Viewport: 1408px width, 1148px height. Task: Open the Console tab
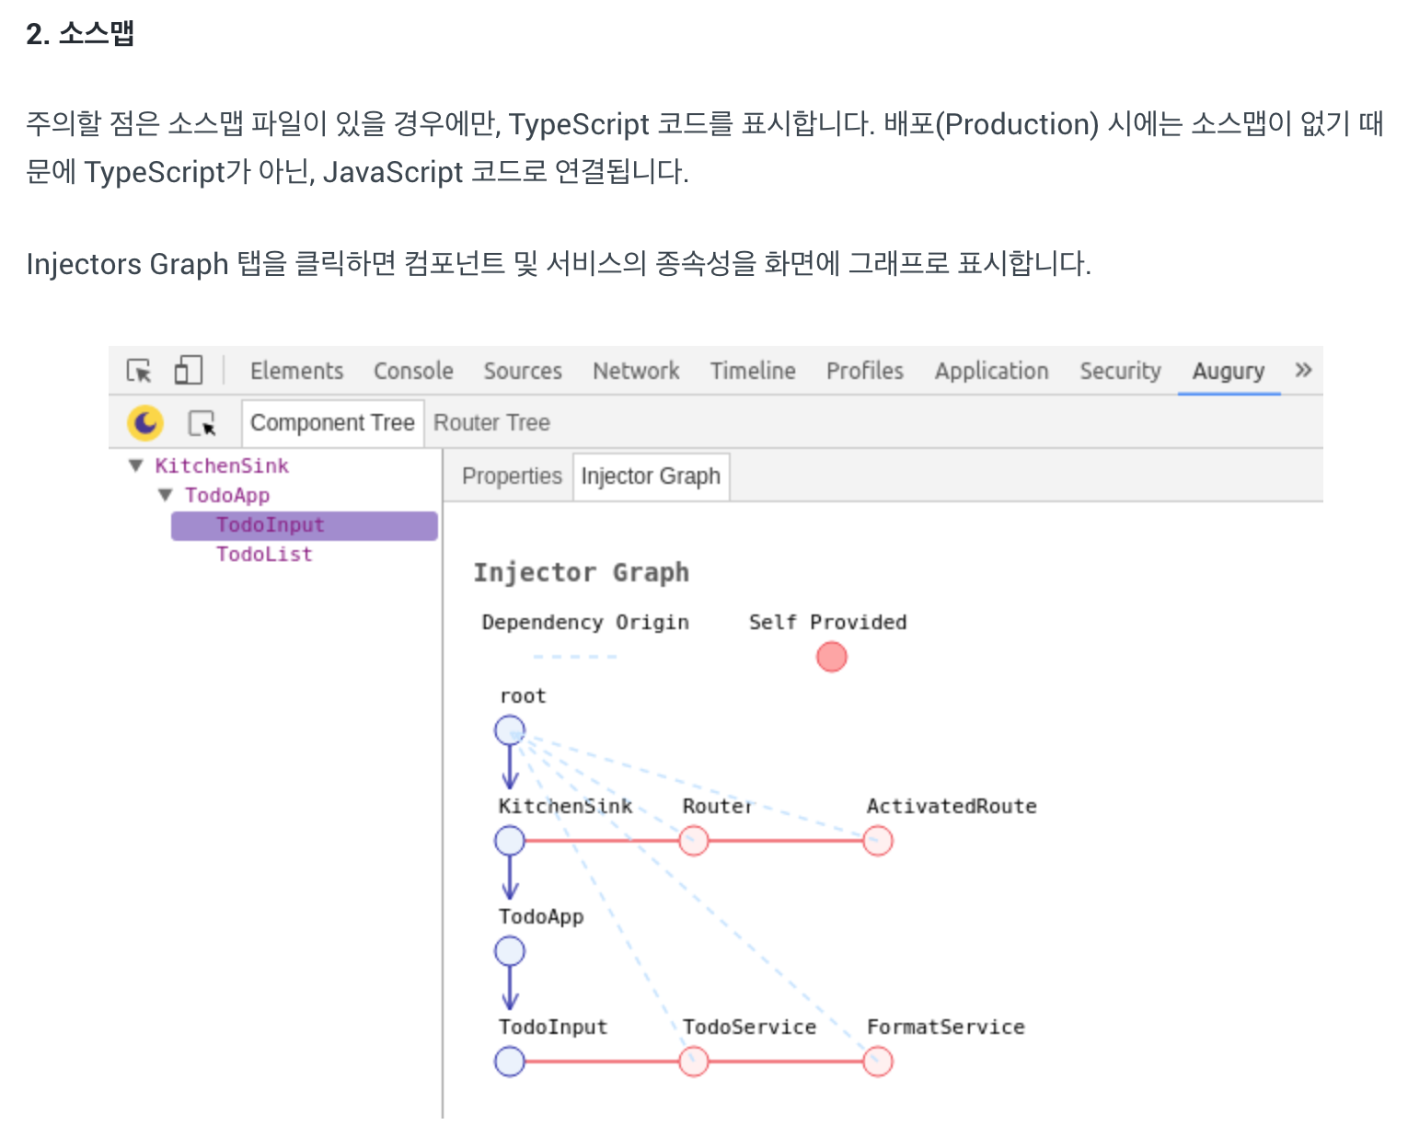click(x=413, y=371)
